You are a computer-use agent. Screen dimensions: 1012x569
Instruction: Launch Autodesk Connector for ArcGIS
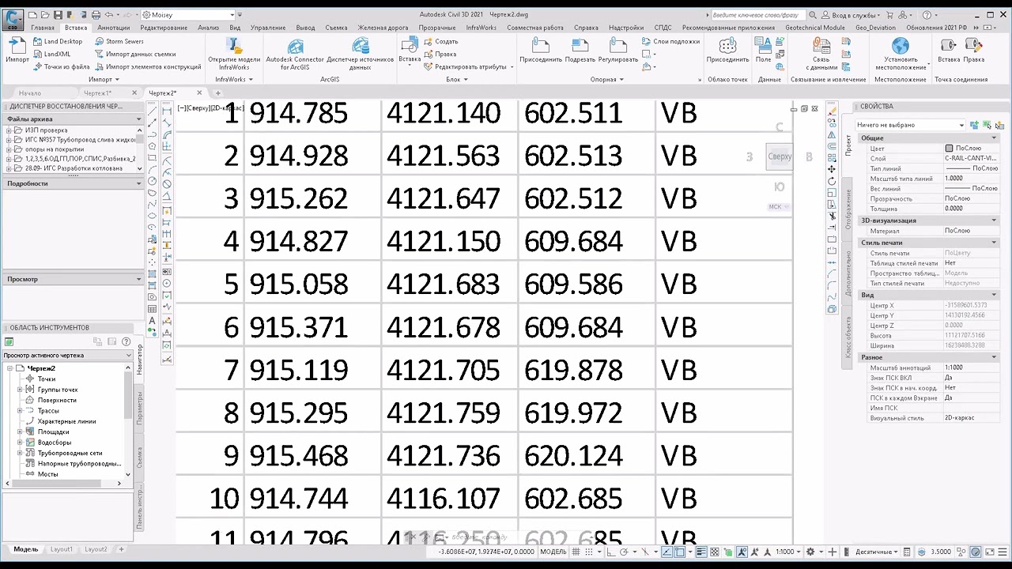pyautogui.click(x=295, y=53)
